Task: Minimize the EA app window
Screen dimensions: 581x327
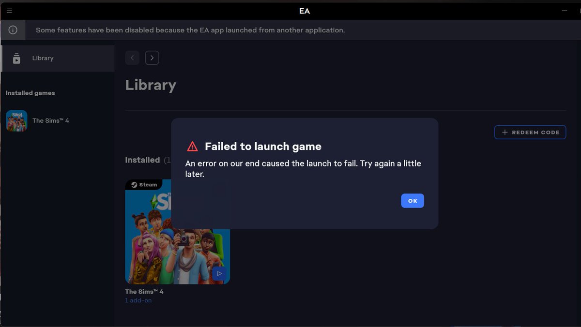Action: [565, 11]
